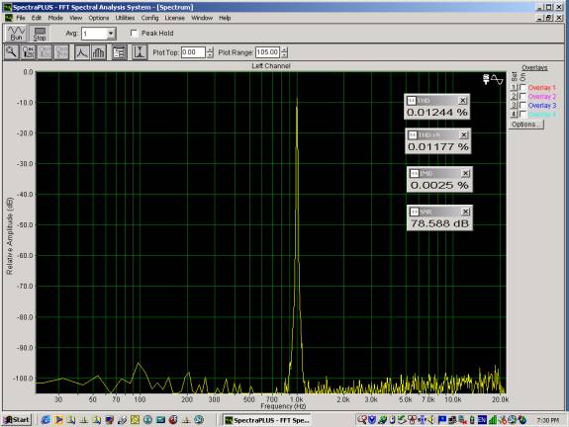Close the 78.588 dB SNR readout
The image size is (569, 427).
tap(465, 212)
